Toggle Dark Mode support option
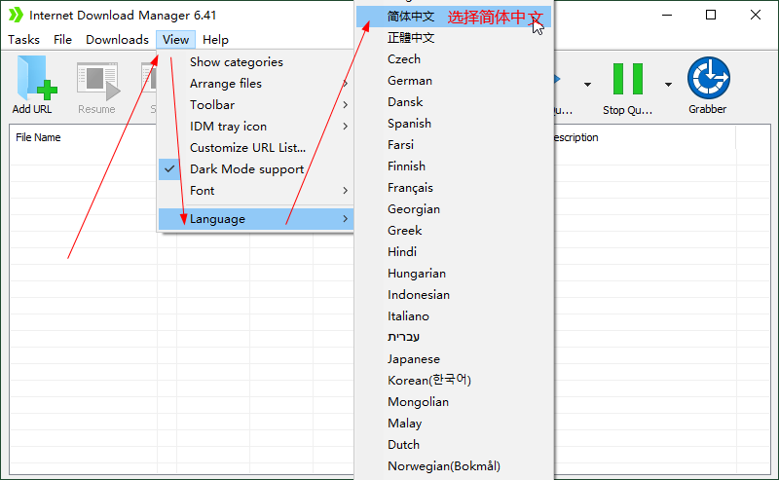The height and width of the screenshot is (480, 779). (256, 169)
